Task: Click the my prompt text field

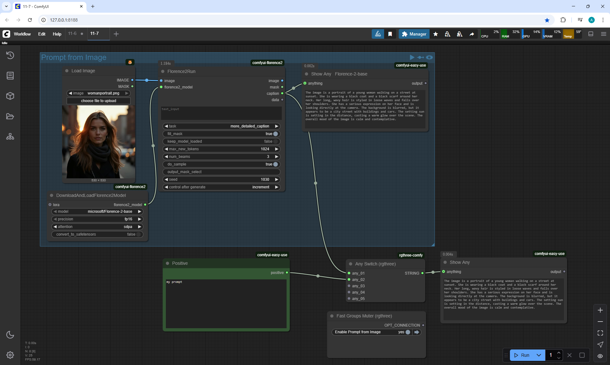Action: (226, 303)
